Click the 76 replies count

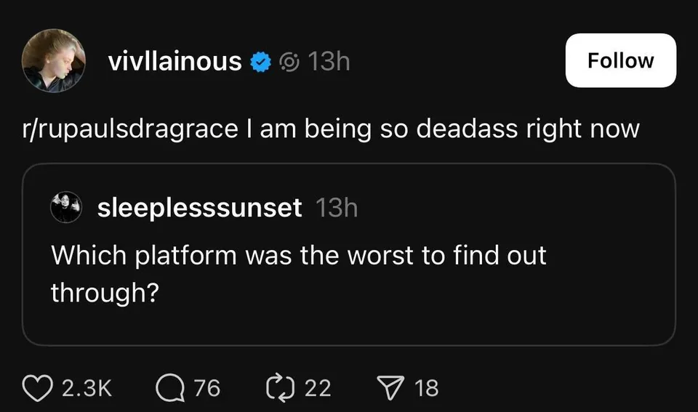pos(207,388)
